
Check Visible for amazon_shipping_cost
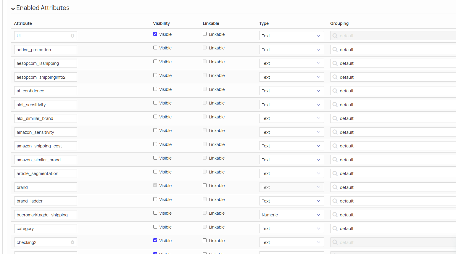pos(155,144)
